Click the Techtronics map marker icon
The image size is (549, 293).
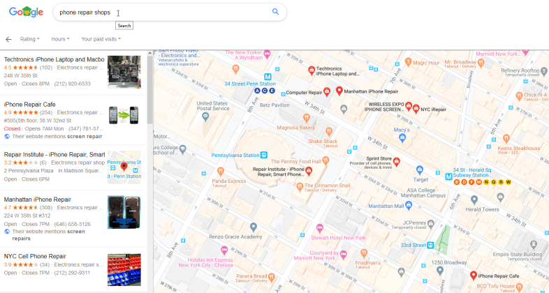[x=312, y=70]
